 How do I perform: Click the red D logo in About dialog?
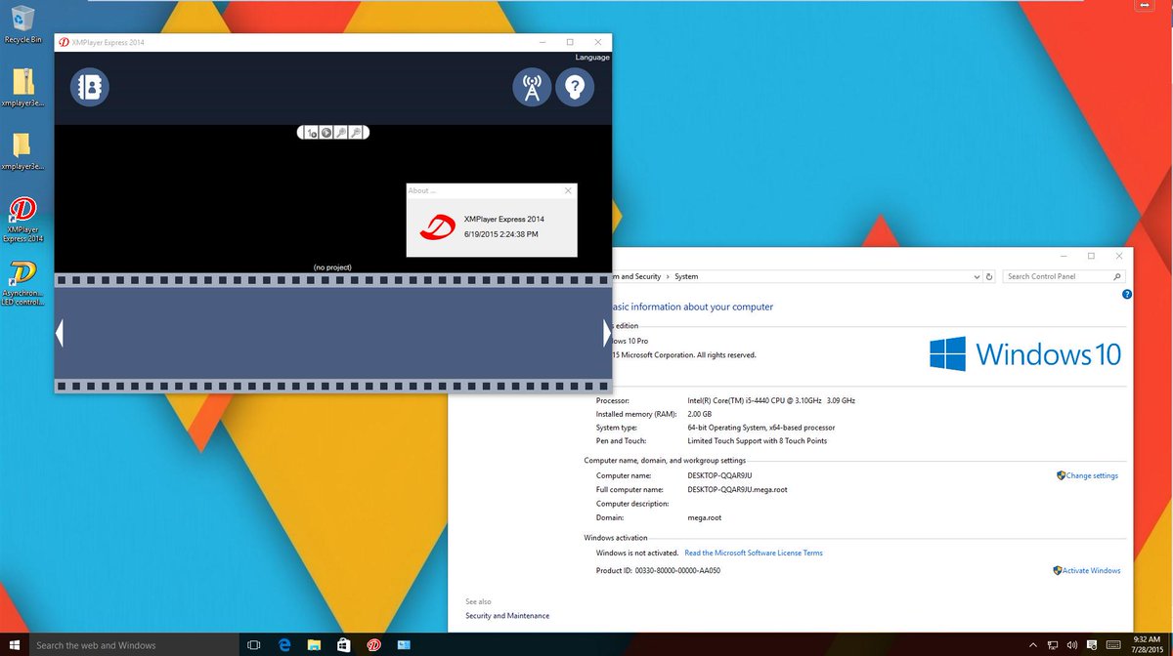439,226
